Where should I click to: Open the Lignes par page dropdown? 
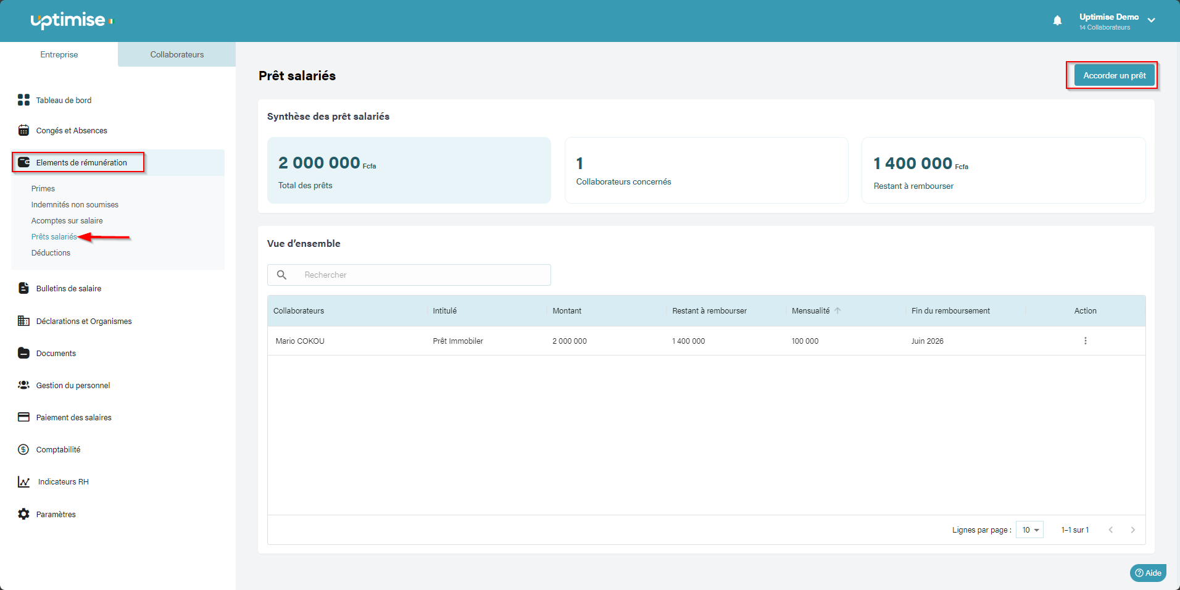[x=1029, y=530]
